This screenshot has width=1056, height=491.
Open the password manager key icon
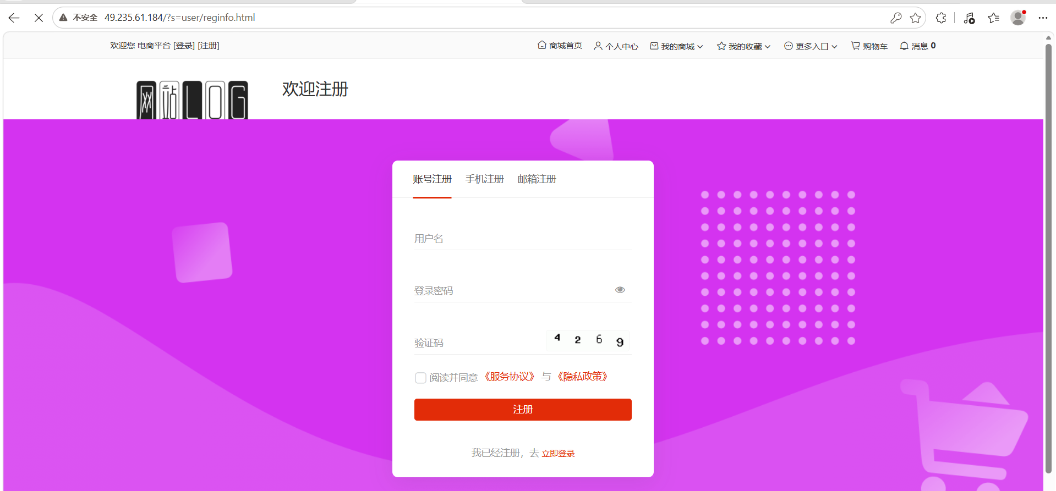(896, 18)
